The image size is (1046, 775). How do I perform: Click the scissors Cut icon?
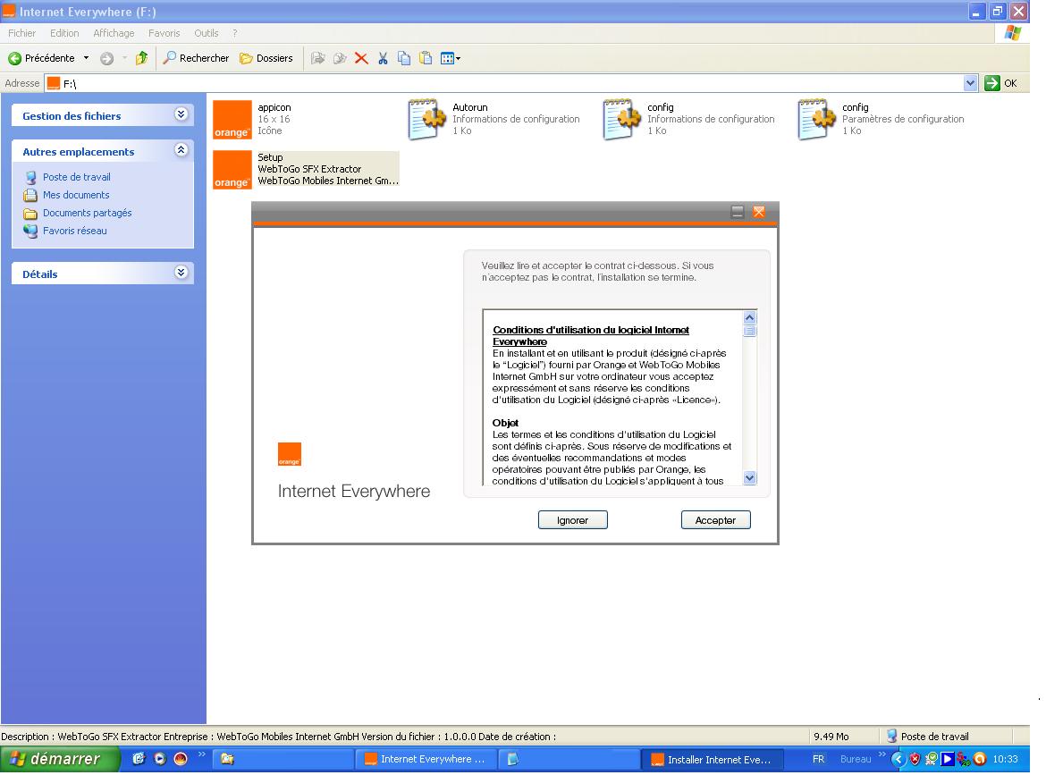(x=383, y=59)
